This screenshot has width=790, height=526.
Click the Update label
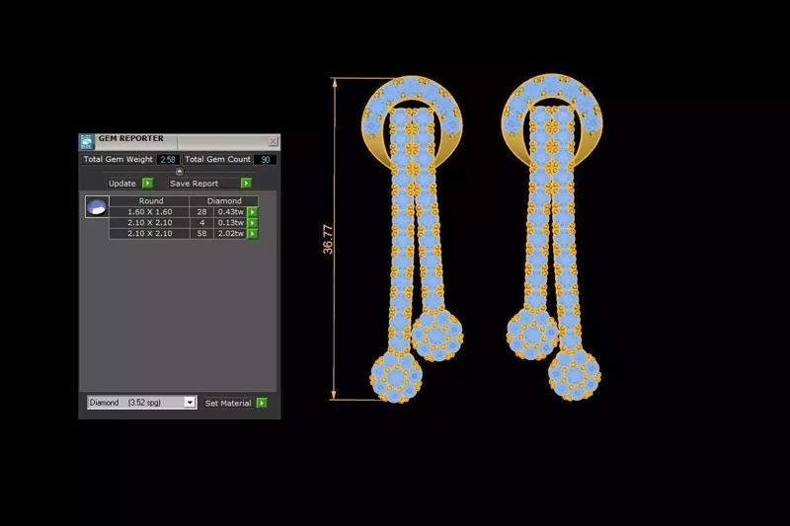(121, 184)
